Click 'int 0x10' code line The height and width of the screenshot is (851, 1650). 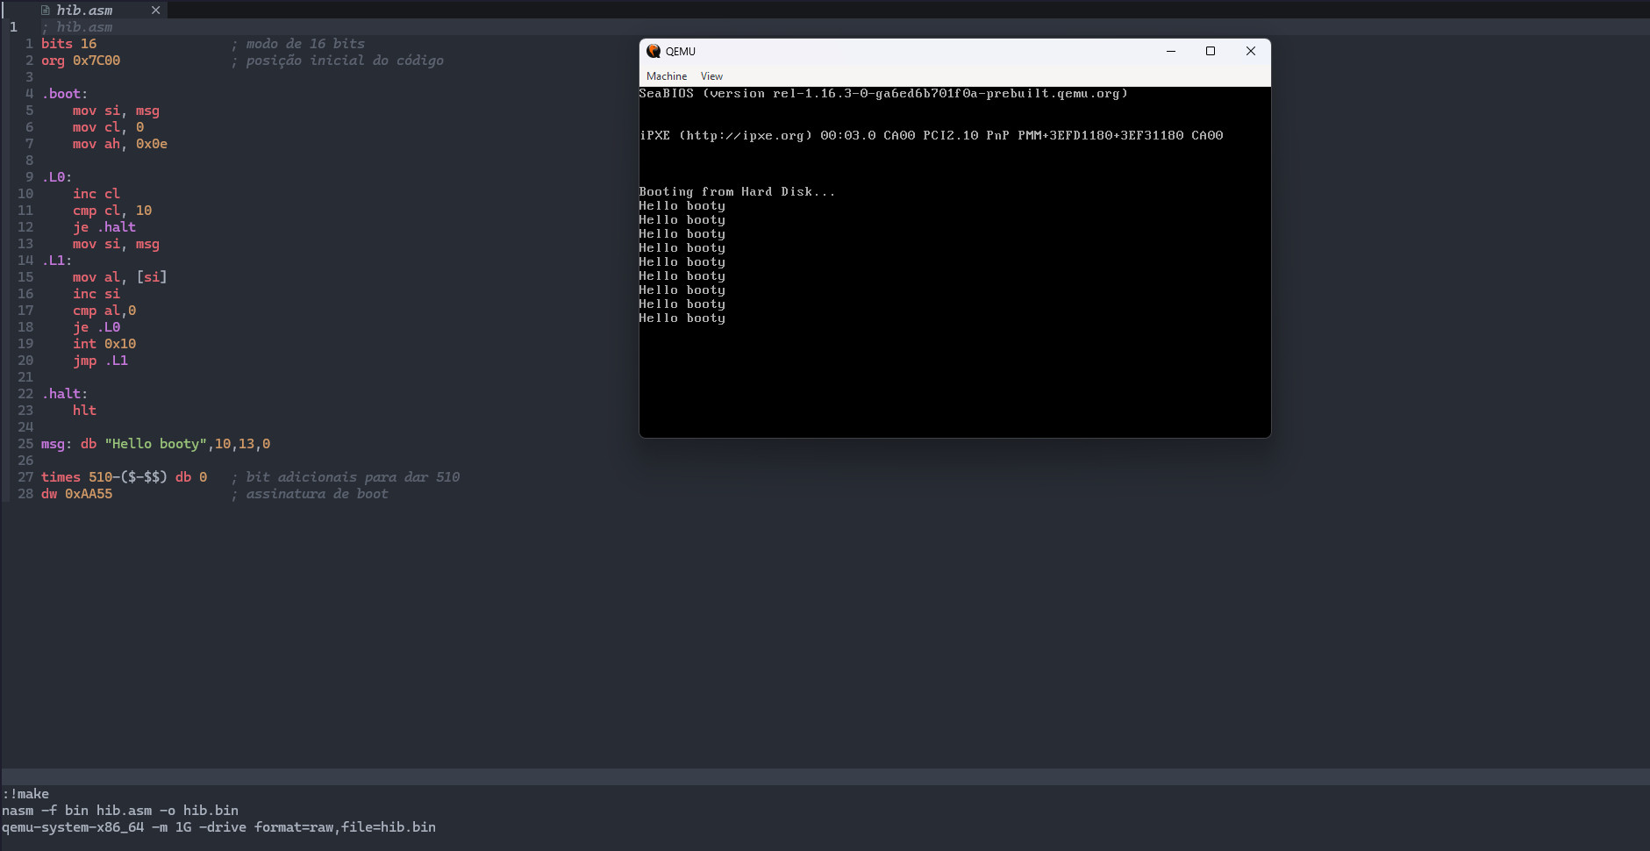(x=104, y=344)
